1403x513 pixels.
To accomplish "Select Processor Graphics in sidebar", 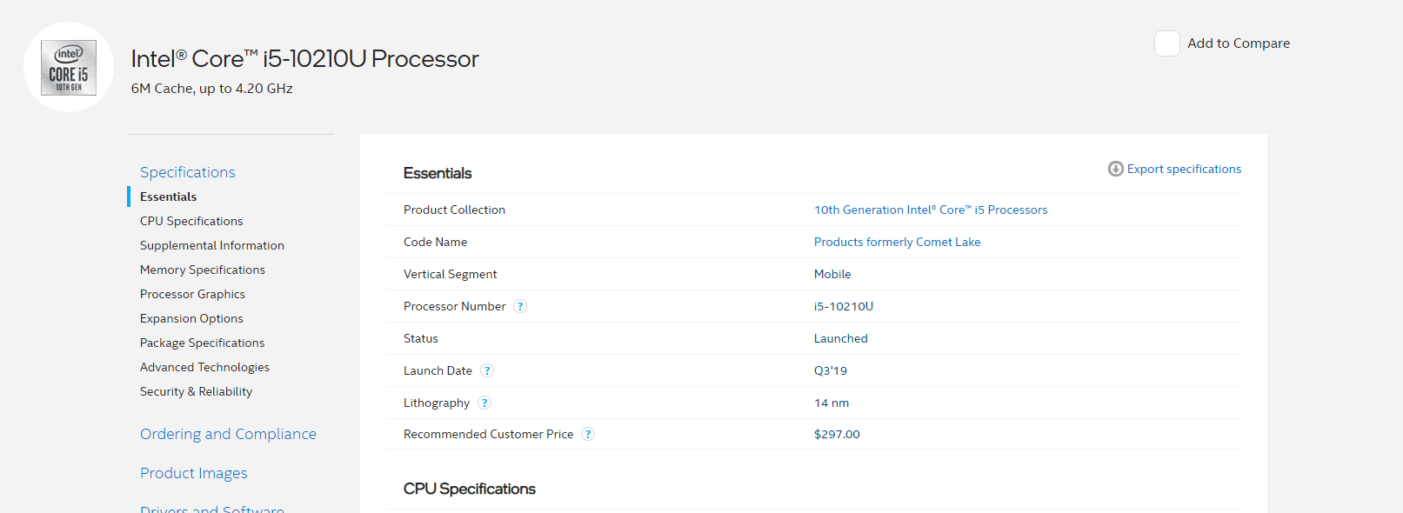I will click(x=192, y=294).
